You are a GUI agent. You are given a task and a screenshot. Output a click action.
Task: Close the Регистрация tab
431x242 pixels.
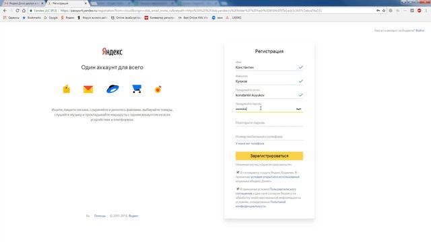(x=86, y=3)
